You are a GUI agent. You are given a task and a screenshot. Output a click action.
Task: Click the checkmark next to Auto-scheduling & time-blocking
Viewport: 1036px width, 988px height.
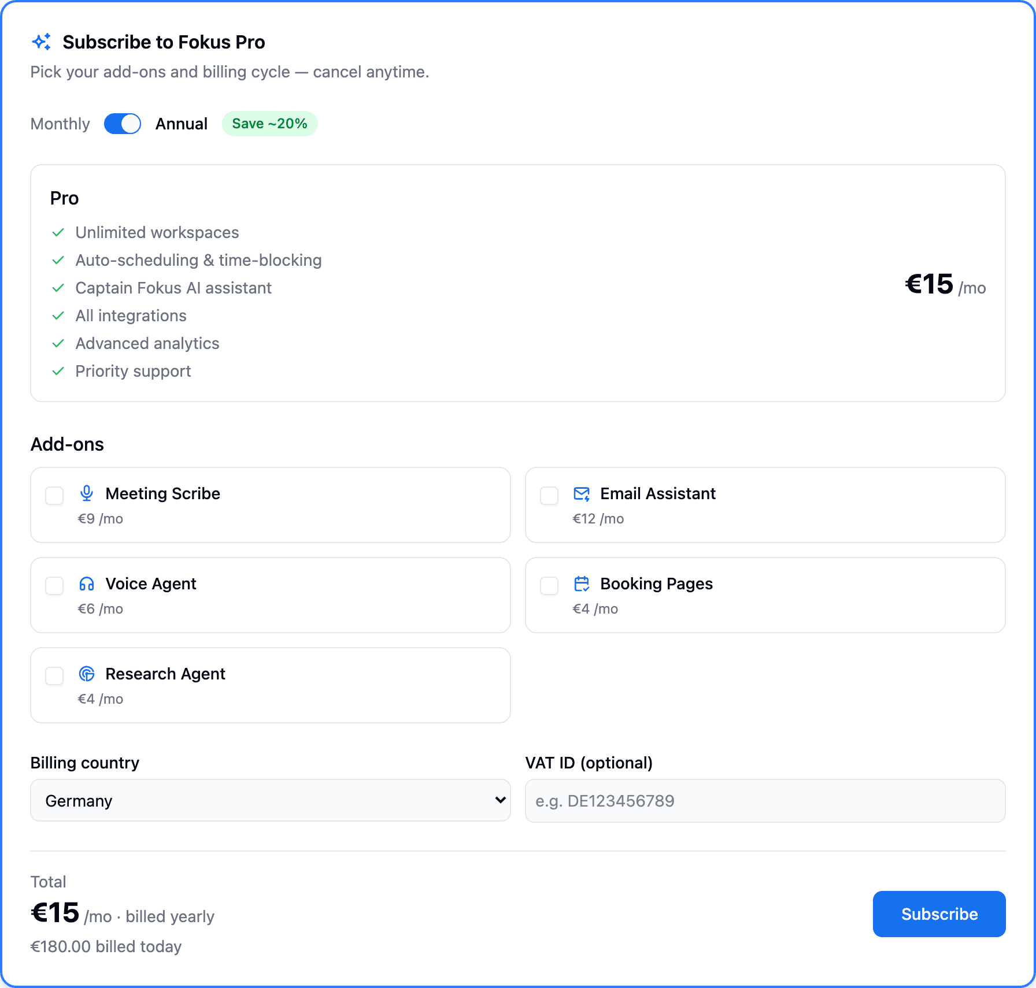pos(58,260)
